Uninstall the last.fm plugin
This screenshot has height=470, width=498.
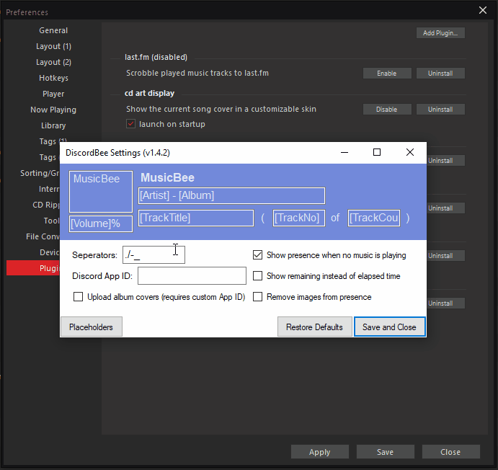[x=440, y=74]
